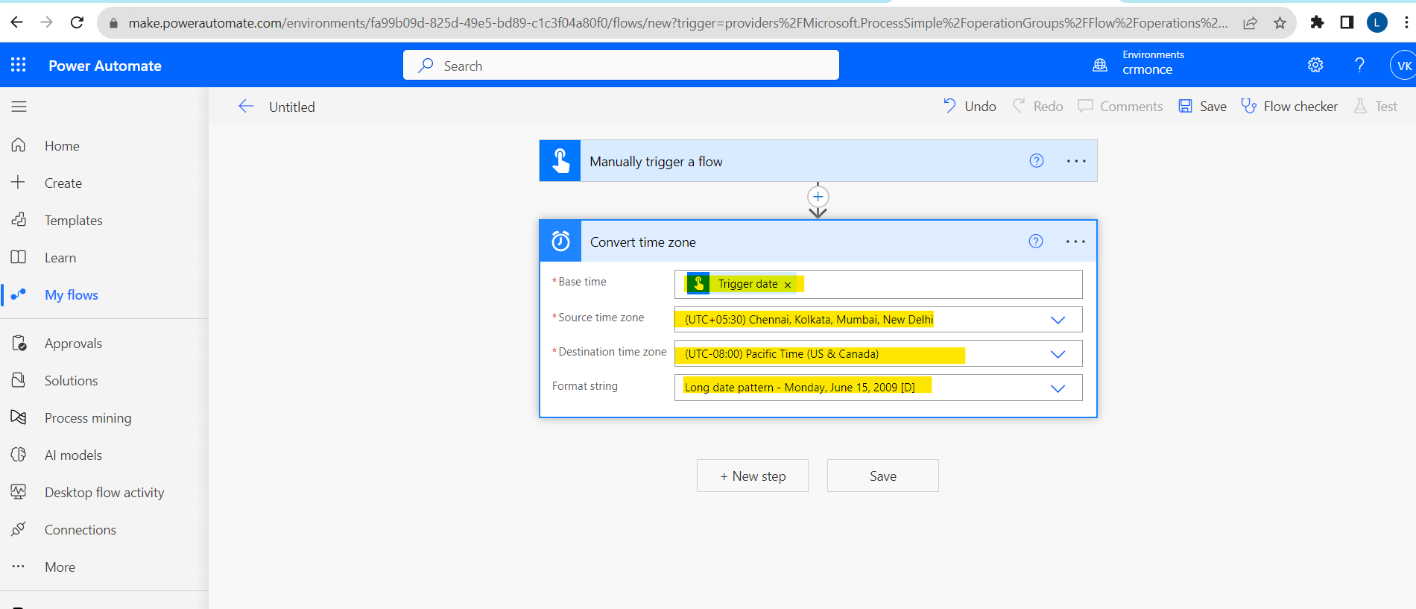Open the help question mark in header

click(x=1359, y=65)
